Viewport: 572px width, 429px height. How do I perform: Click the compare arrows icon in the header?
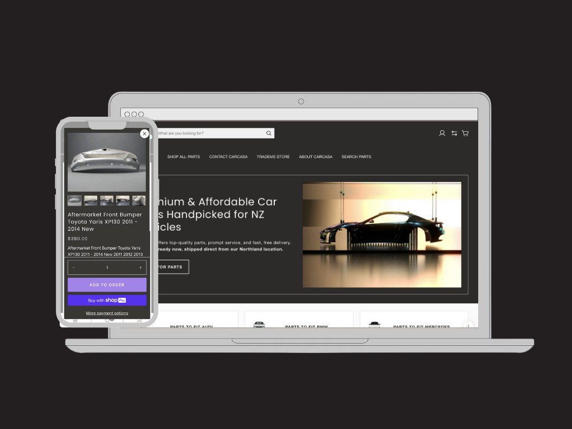tap(454, 133)
